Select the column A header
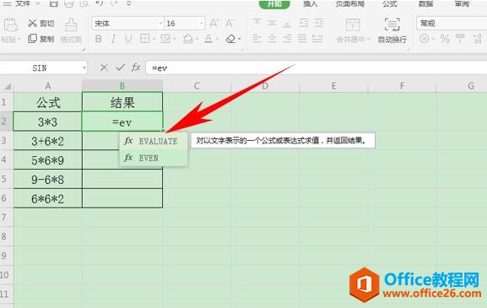 [x=48, y=86]
